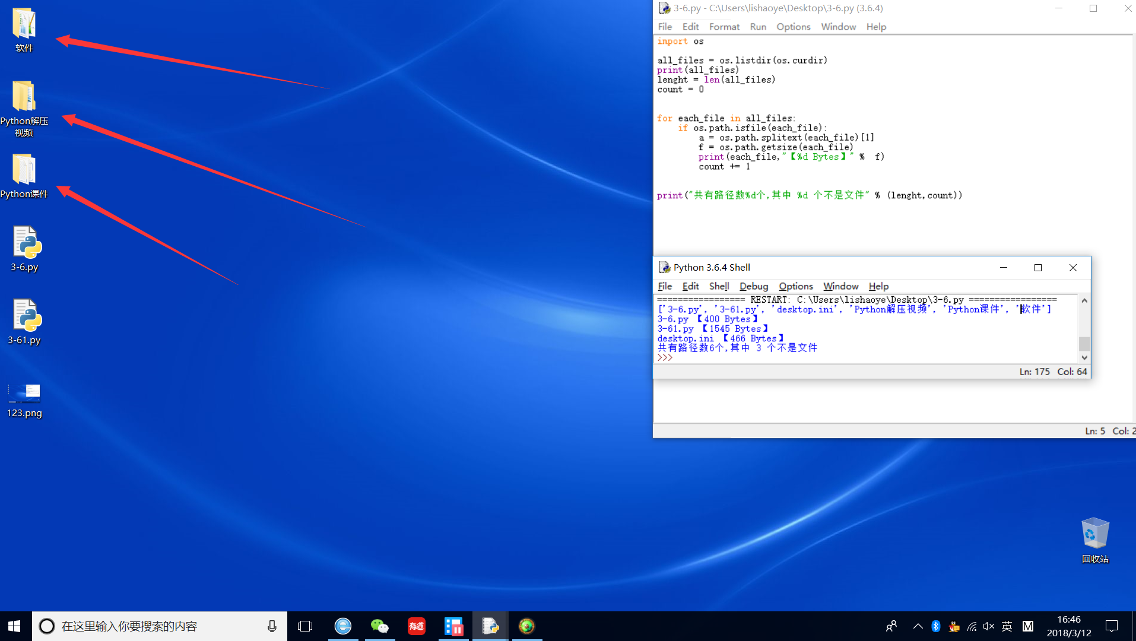Select the Recycle Bin icon
Image resolution: width=1136 pixels, height=641 pixels.
[1094, 533]
